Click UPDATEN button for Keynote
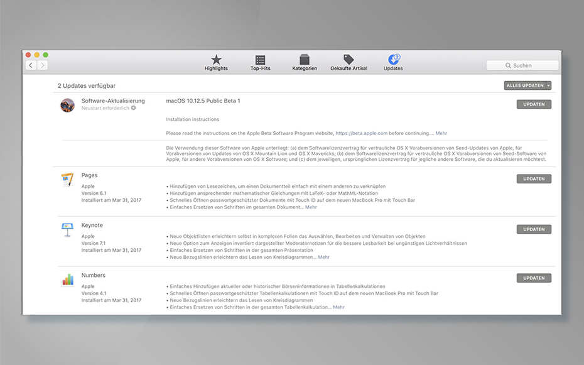This screenshot has height=365, width=584. point(534,229)
